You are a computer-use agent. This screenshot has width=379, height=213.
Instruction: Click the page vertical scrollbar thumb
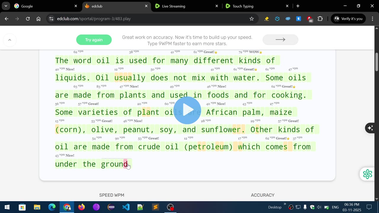pos(377,62)
